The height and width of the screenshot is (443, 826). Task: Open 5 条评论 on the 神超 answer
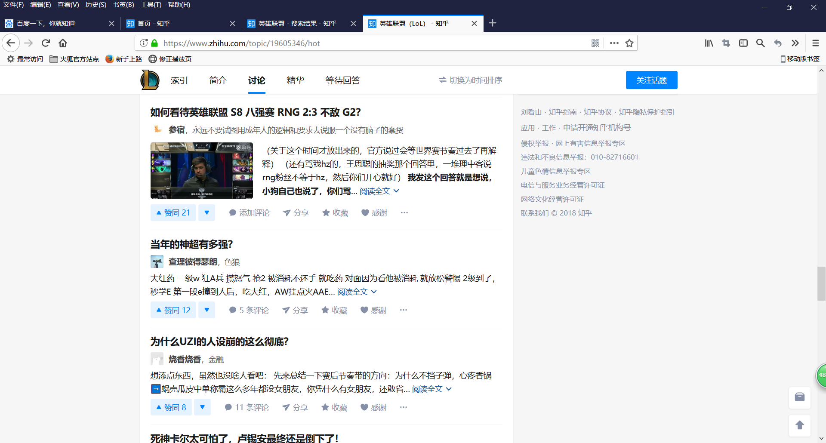pos(249,310)
